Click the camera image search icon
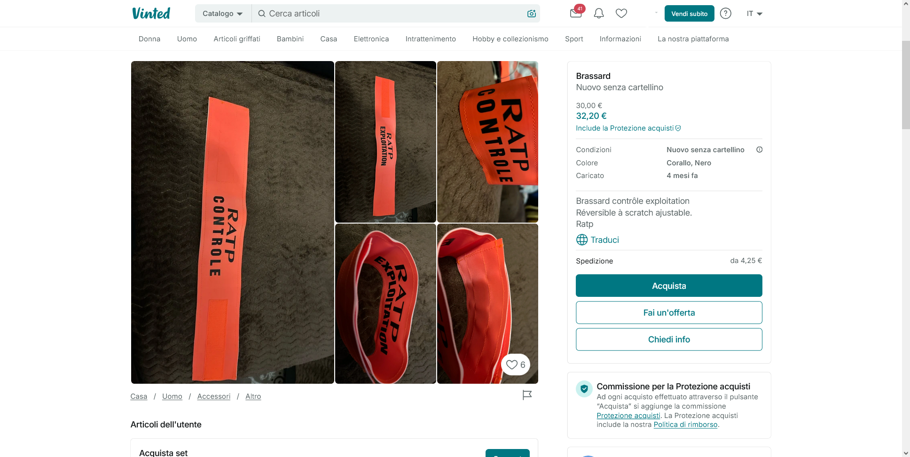The image size is (910, 457). click(532, 14)
